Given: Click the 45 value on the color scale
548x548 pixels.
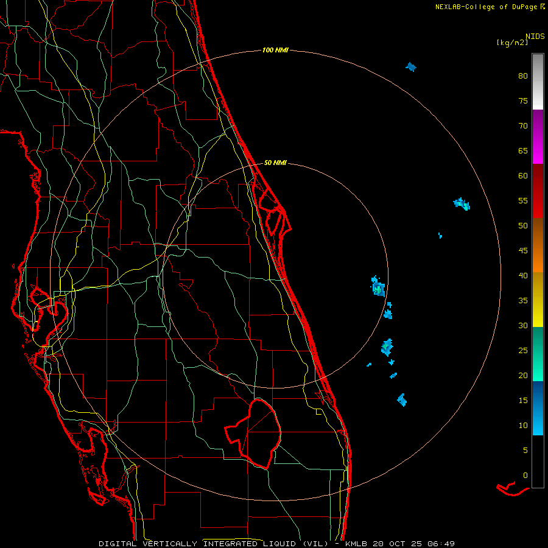Looking at the screenshot, I should click(523, 251).
